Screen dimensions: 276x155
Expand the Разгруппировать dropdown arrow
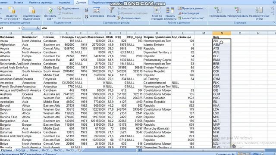click(238, 19)
